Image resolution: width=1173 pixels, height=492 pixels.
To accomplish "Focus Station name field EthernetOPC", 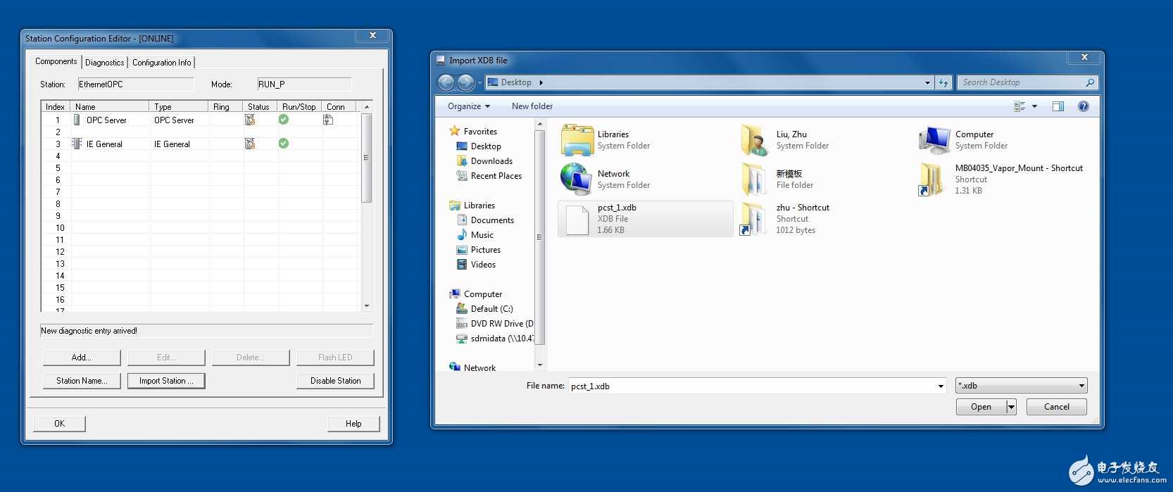I will 135,84.
